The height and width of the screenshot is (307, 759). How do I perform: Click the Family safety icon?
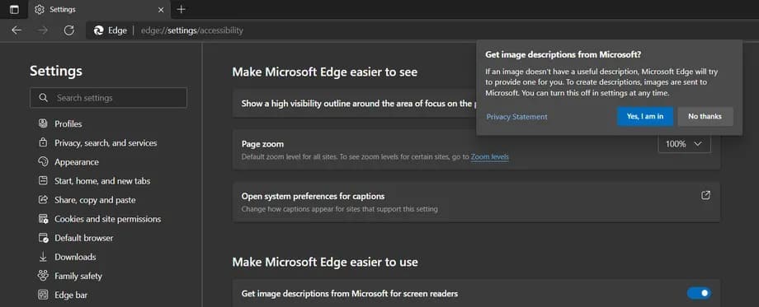tap(43, 276)
